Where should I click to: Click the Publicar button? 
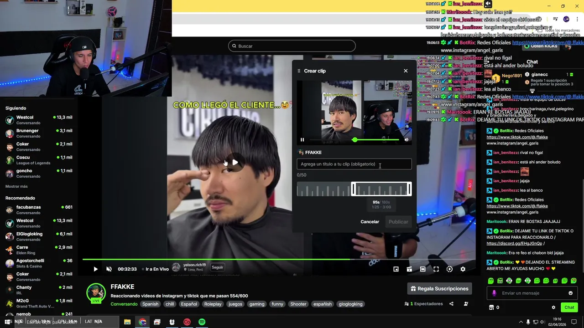398,222
